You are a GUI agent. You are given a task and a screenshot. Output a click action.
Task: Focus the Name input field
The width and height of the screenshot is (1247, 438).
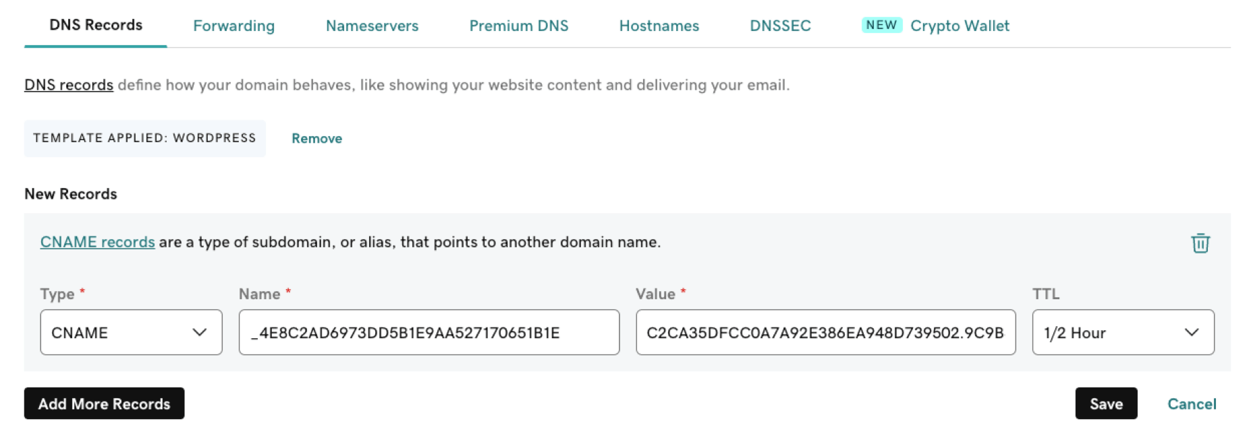click(x=429, y=332)
